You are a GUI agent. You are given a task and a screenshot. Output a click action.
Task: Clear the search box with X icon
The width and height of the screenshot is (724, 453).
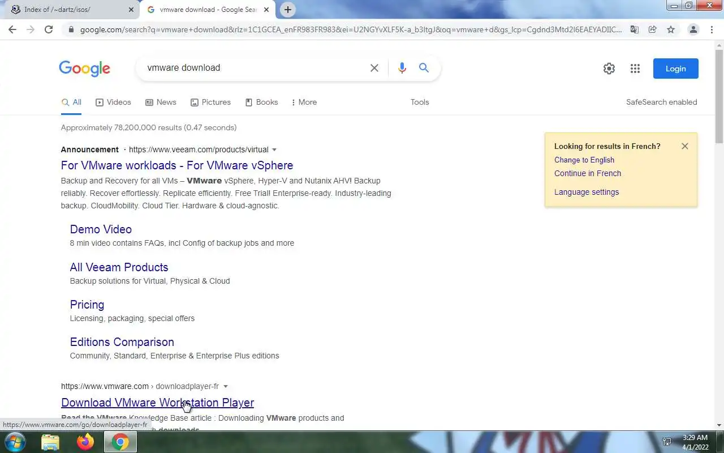pos(374,68)
